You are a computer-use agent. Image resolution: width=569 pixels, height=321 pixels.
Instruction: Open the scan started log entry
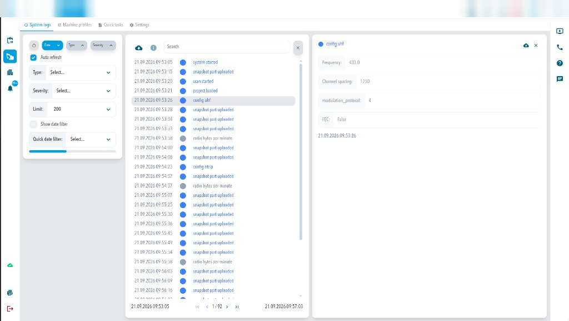click(213, 81)
